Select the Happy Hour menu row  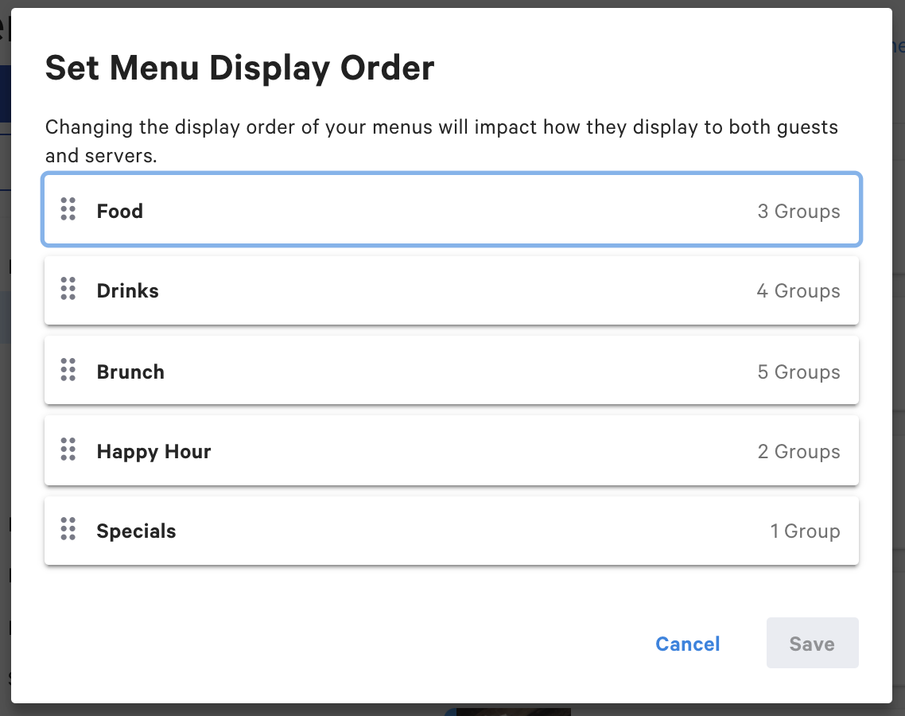(x=398, y=449)
